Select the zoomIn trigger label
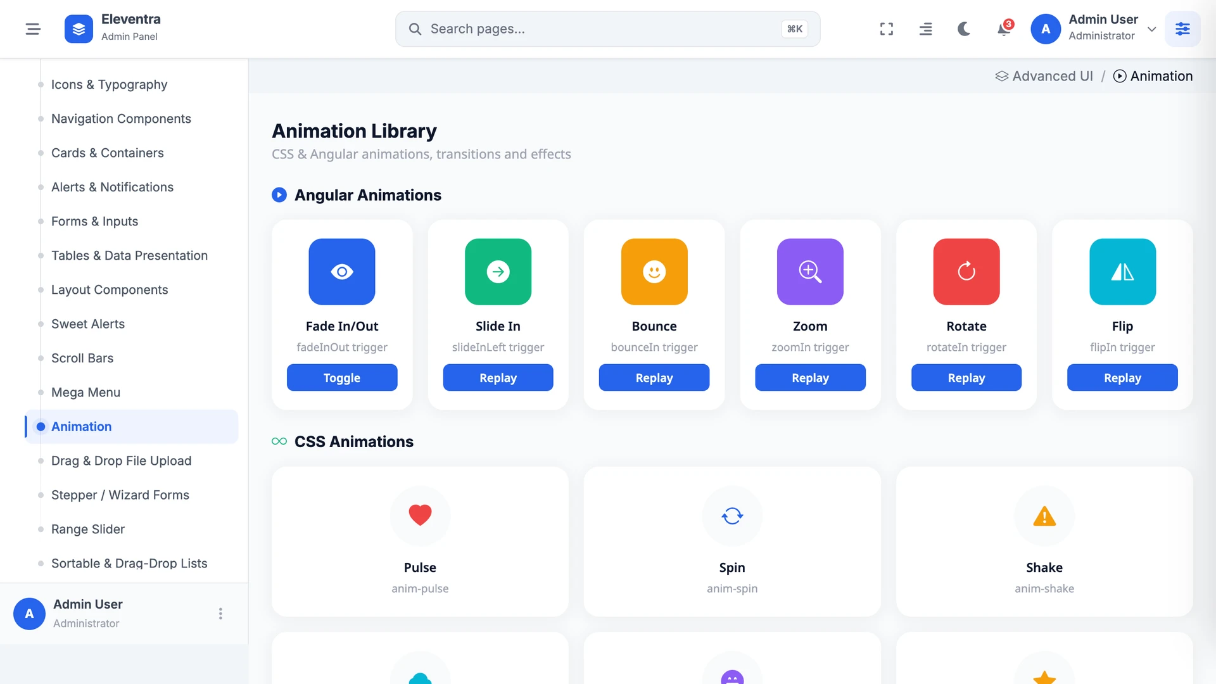This screenshot has height=684, width=1216. [810, 347]
